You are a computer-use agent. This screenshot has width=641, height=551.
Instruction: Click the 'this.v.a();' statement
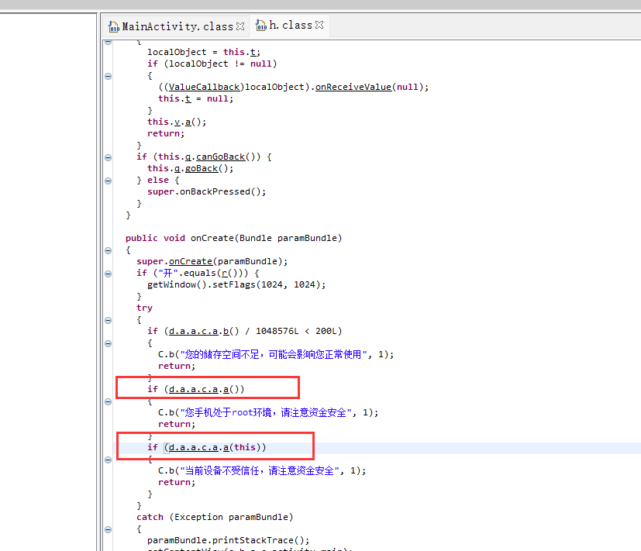[x=177, y=122]
